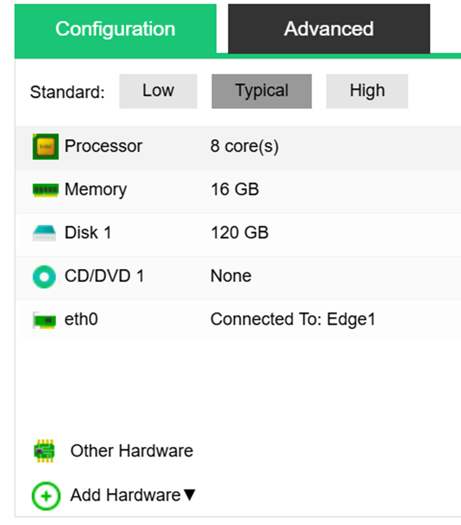The image size is (461, 525).
Task: Expand the Add Hardware dropdown arrow
Action: (190, 495)
